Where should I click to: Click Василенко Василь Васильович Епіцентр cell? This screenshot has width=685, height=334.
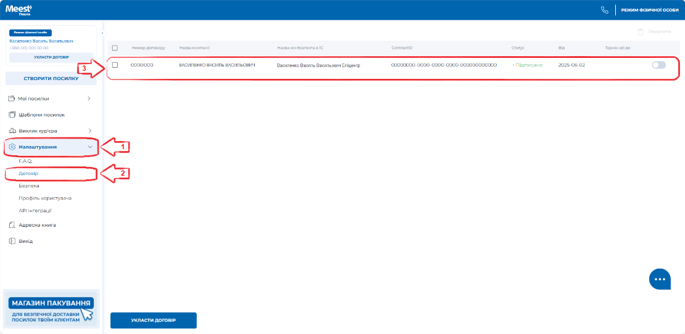pyautogui.click(x=318, y=65)
